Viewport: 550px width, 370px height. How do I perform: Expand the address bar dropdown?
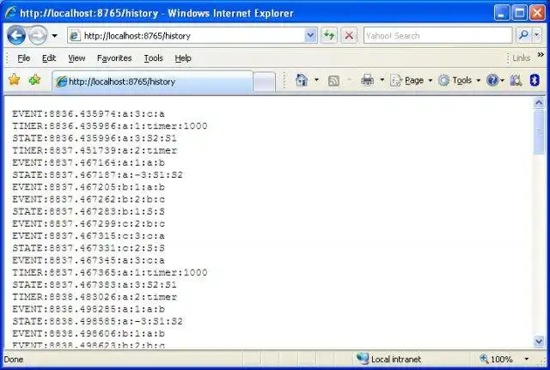[310, 35]
